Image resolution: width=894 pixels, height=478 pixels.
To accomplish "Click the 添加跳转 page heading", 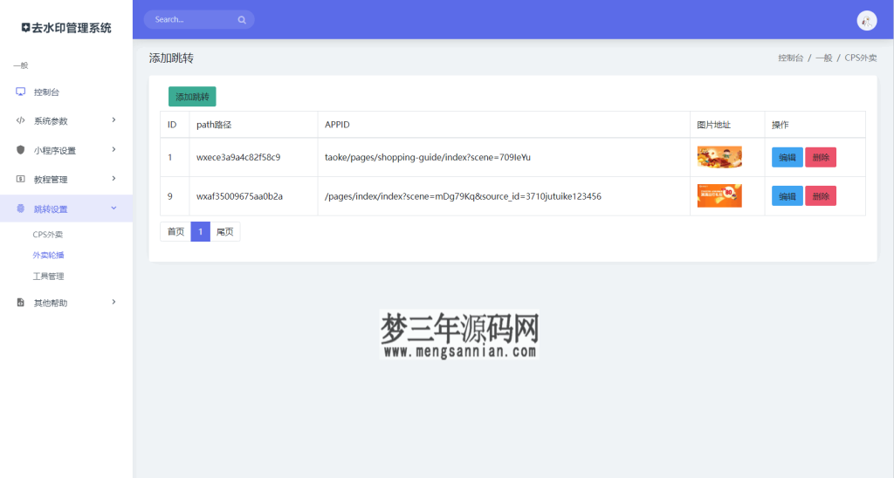I will tap(171, 58).
